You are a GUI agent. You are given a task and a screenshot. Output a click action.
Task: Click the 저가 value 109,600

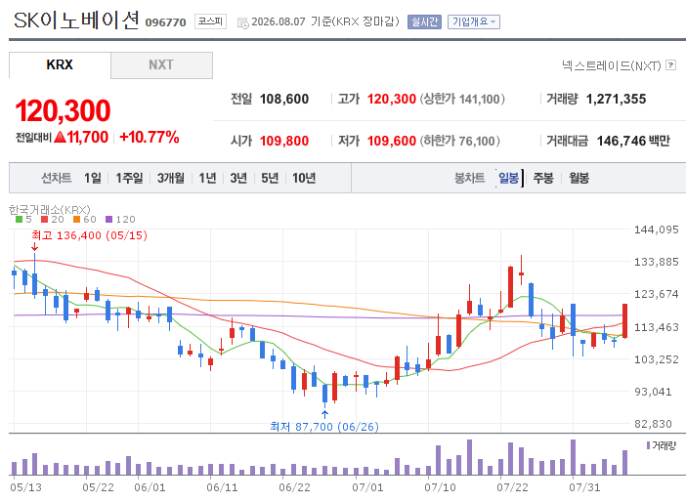[392, 141]
